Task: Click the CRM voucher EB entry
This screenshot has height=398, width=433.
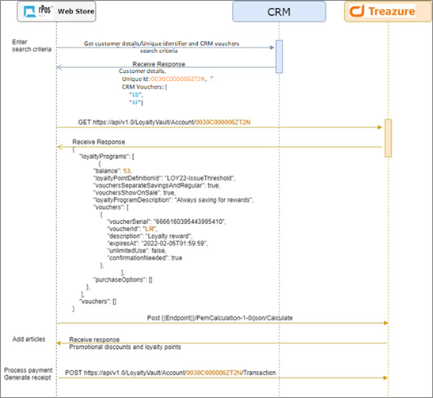Action: point(135,95)
